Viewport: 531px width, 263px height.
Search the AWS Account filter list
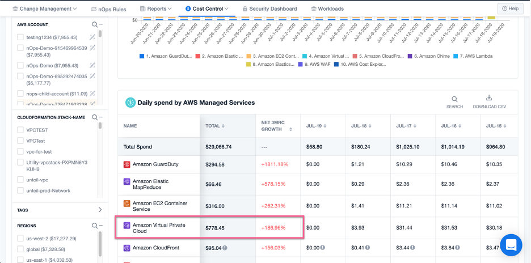[95, 24]
